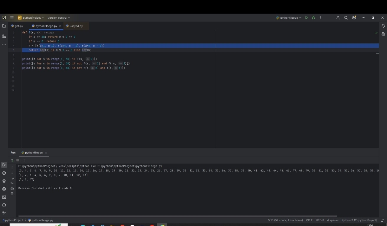Rerun pythonfileege in Run panel
This screenshot has height=226, width=387.
coord(12,160)
